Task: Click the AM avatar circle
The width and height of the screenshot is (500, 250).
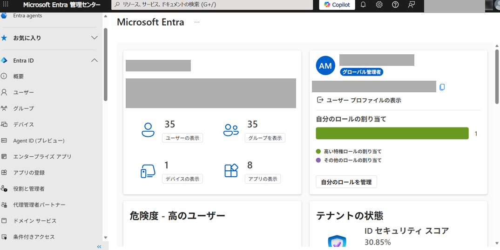Action: 325,66
